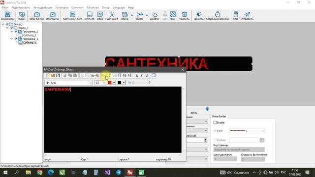Open the Установка menu
The width and height of the screenshot is (315, 177).
tap(62, 7)
